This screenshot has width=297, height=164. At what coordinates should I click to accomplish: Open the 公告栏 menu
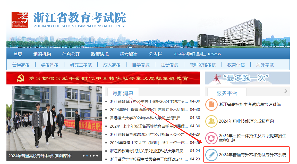155,54
